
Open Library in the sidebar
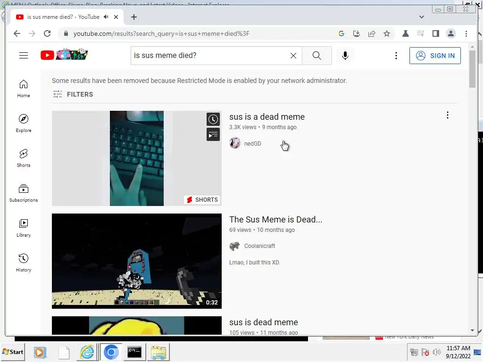point(24,228)
